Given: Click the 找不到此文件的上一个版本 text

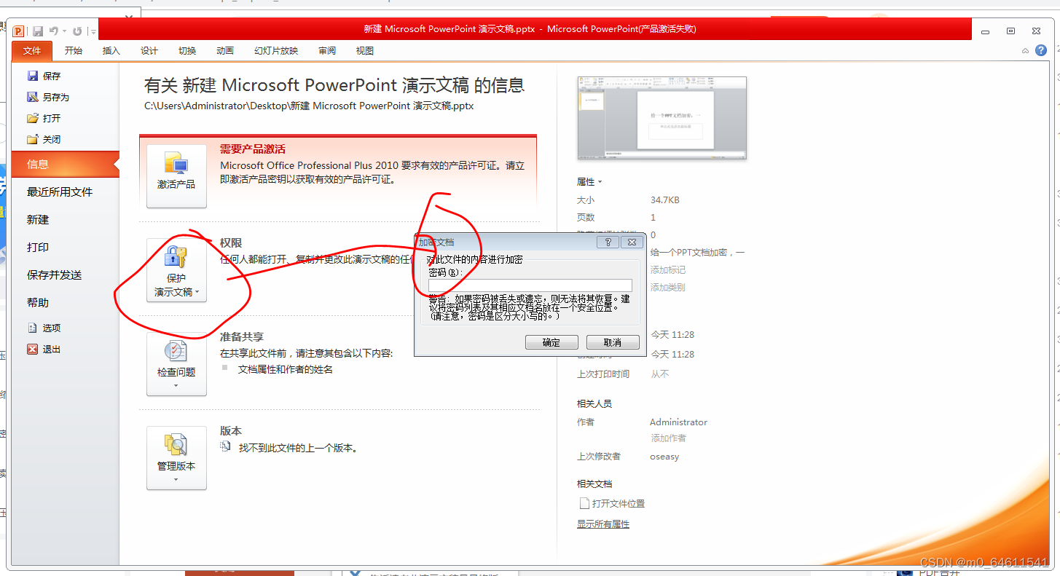Looking at the screenshot, I should coord(297,448).
